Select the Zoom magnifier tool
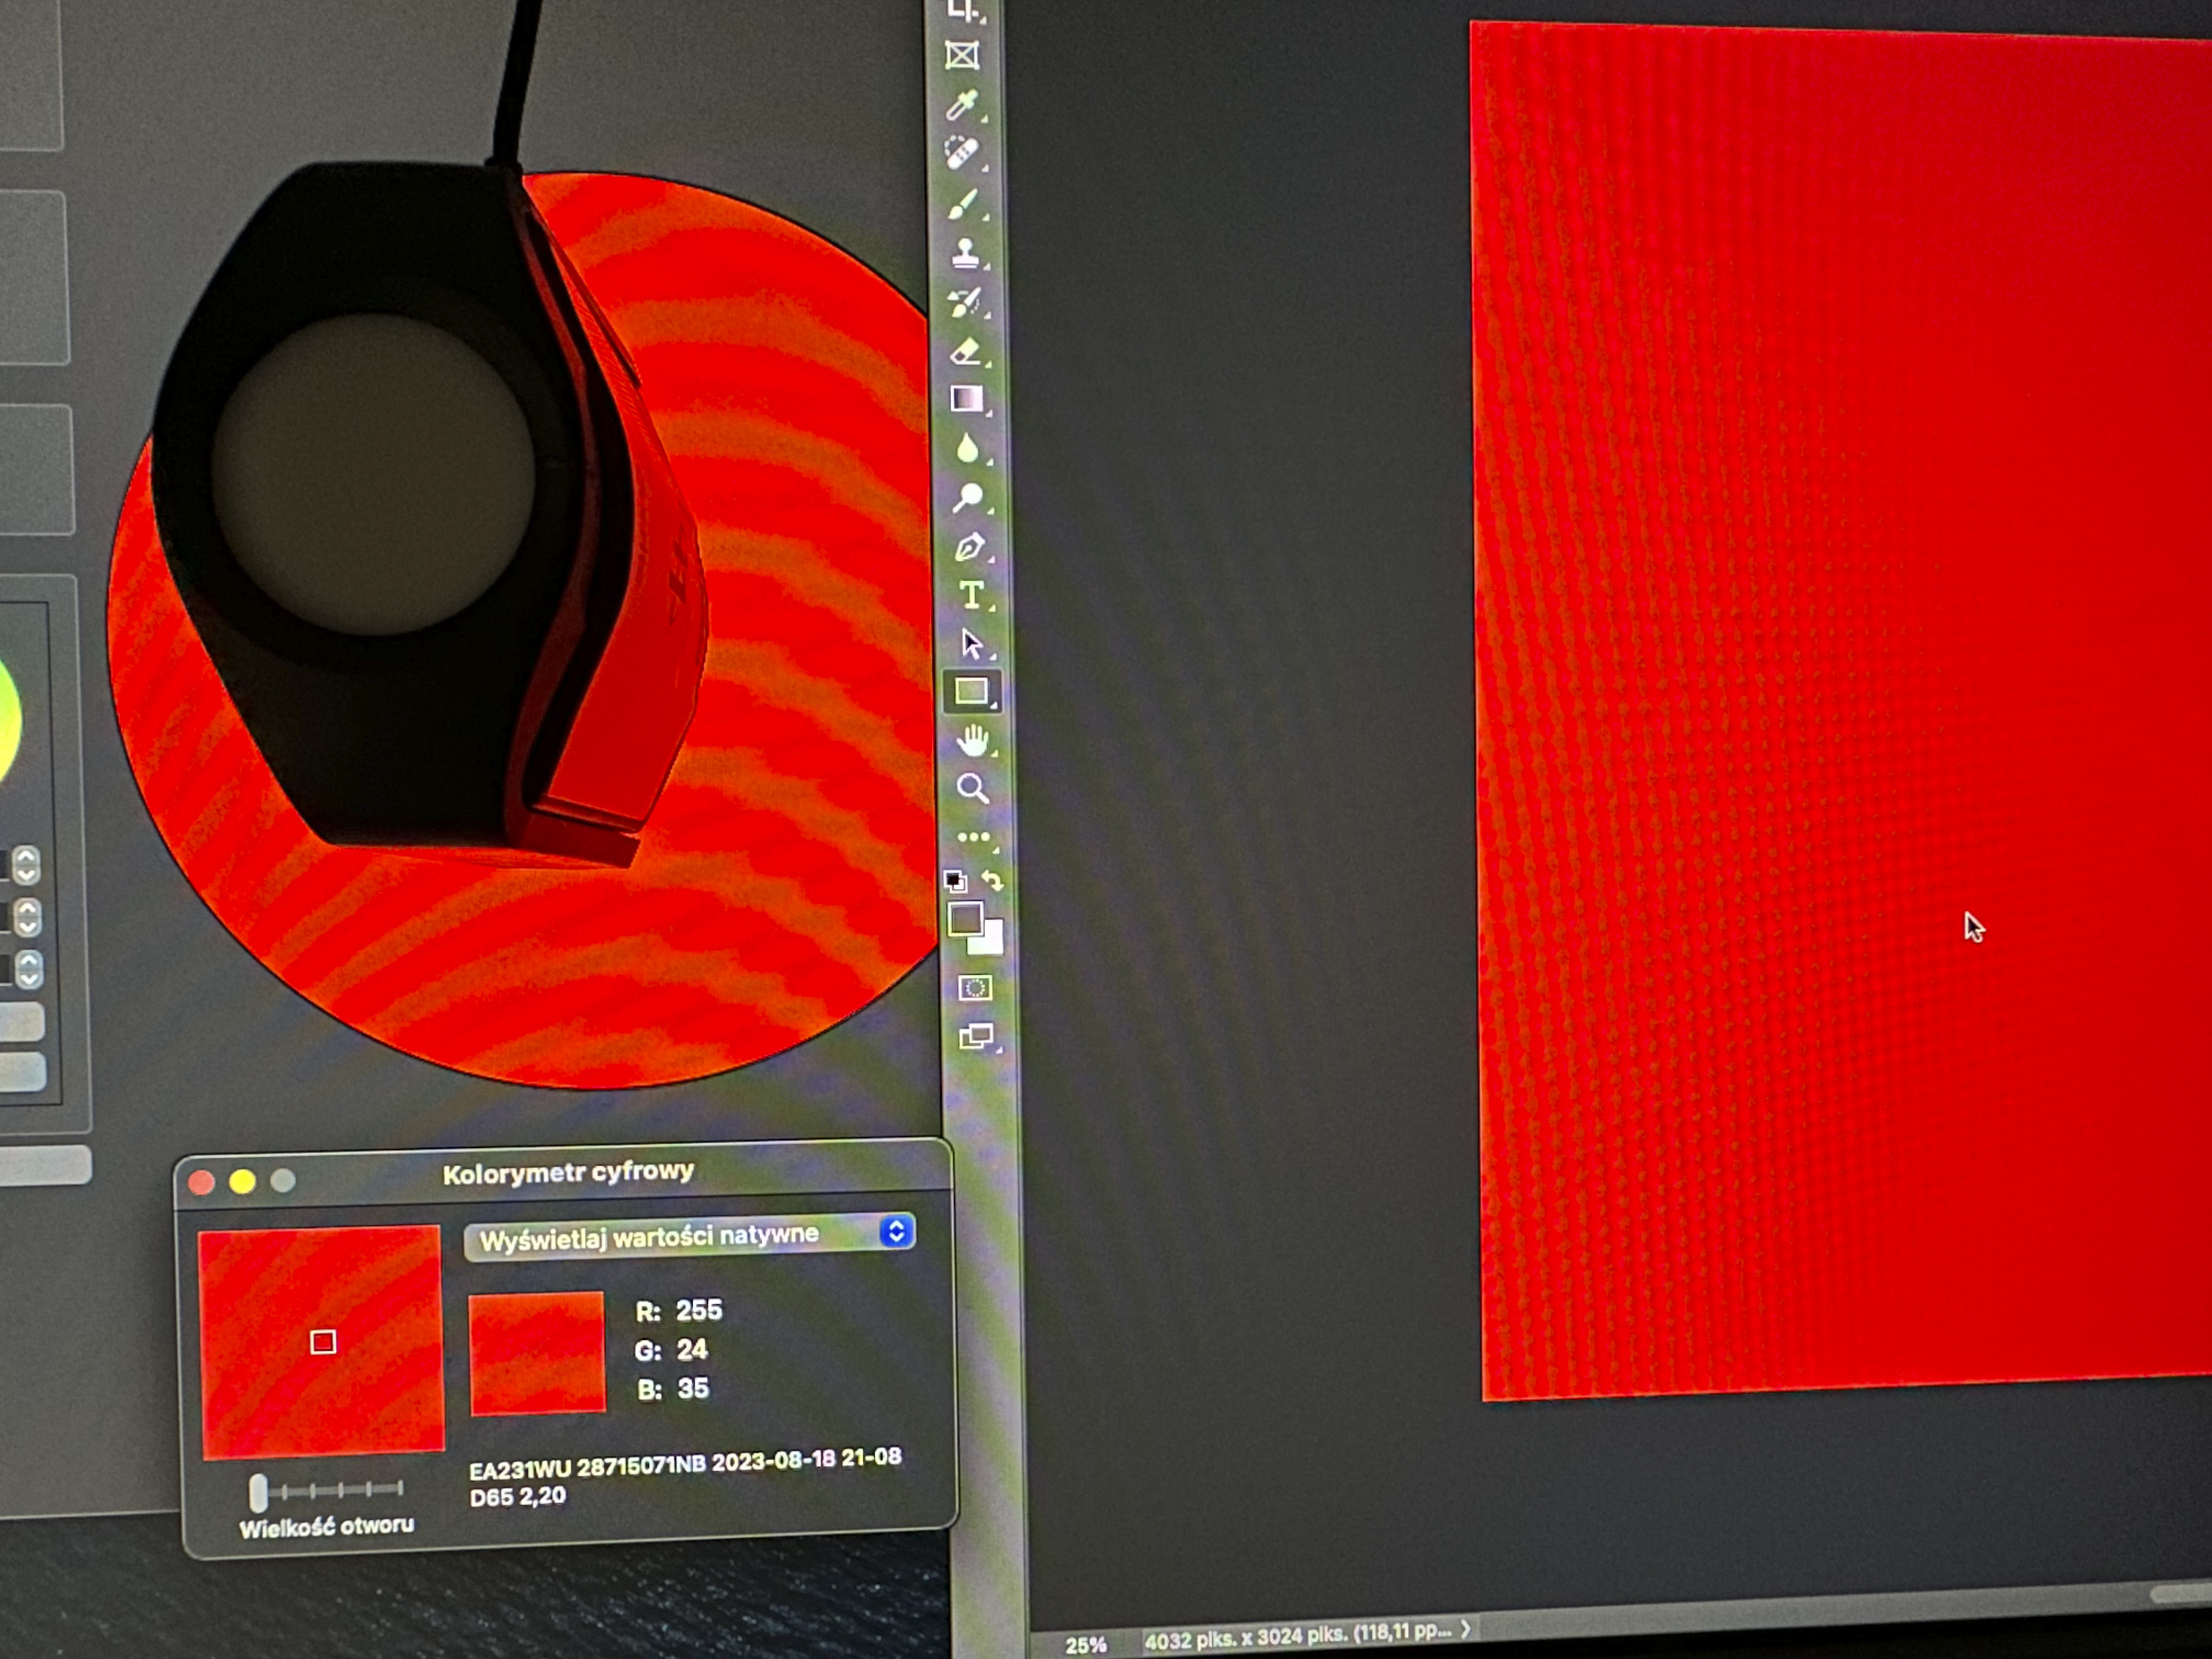2212x1659 pixels. [972, 789]
